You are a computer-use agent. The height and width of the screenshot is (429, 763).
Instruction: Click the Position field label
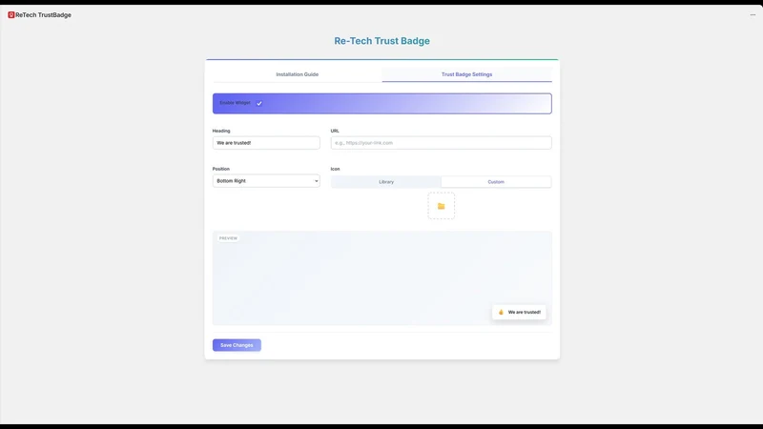pyautogui.click(x=221, y=169)
